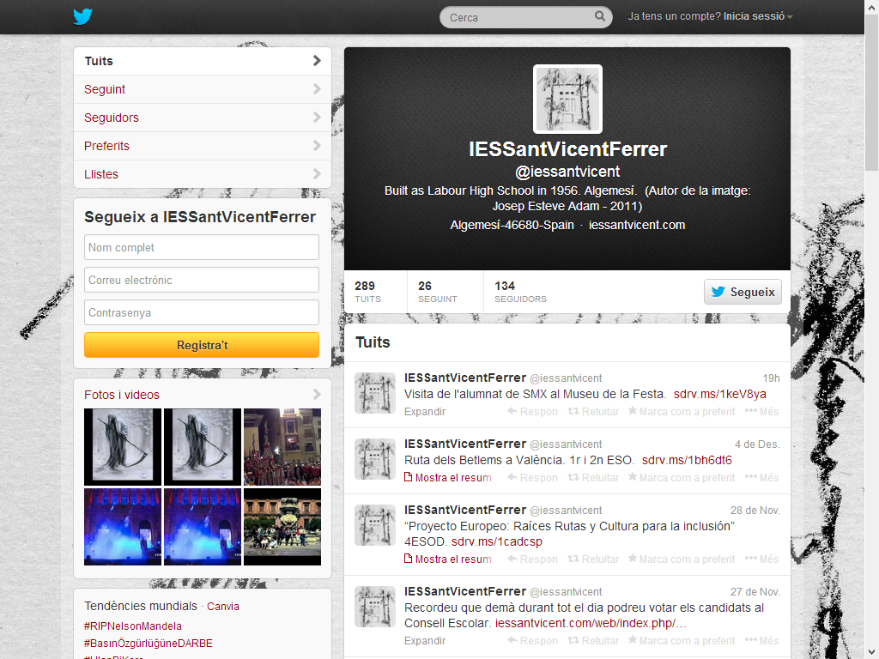The width and height of the screenshot is (879, 659).
Task: Click Retuitar on the 27 de Nov. tweet
Action: click(593, 641)
